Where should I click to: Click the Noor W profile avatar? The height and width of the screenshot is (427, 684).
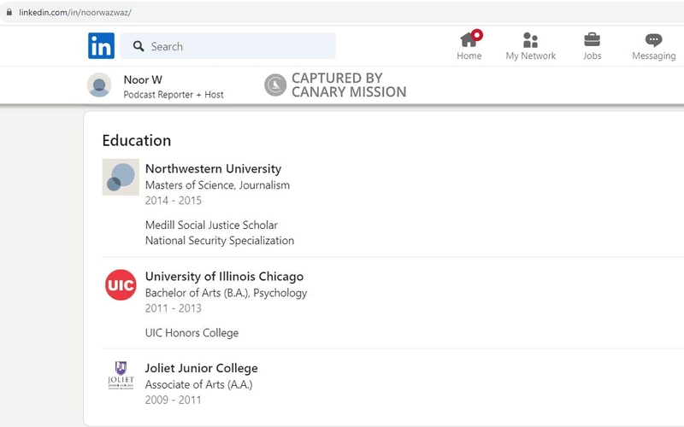click(x=99, y=85)
